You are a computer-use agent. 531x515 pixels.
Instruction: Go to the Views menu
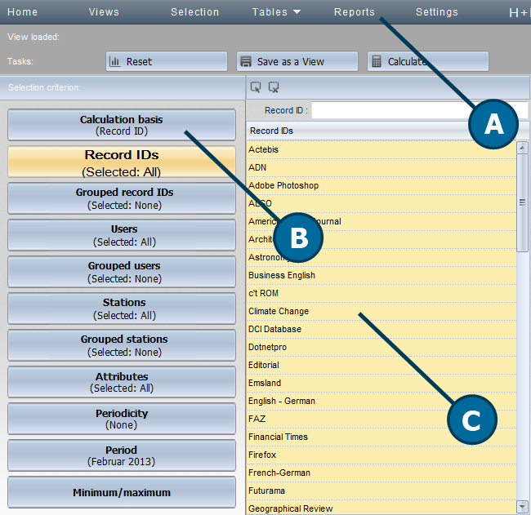[104, 12]
